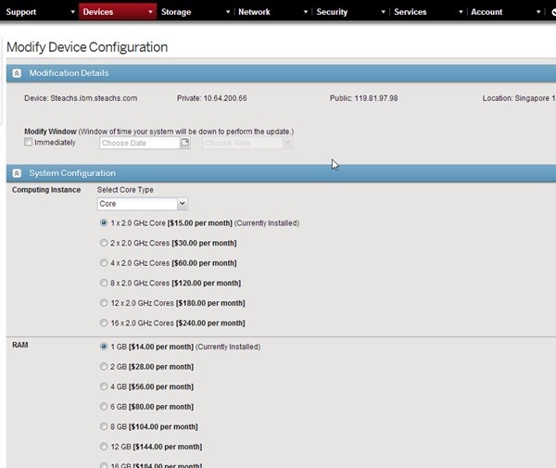Open the Services menu
556x468 pixels.
click(x=411, y=12)
